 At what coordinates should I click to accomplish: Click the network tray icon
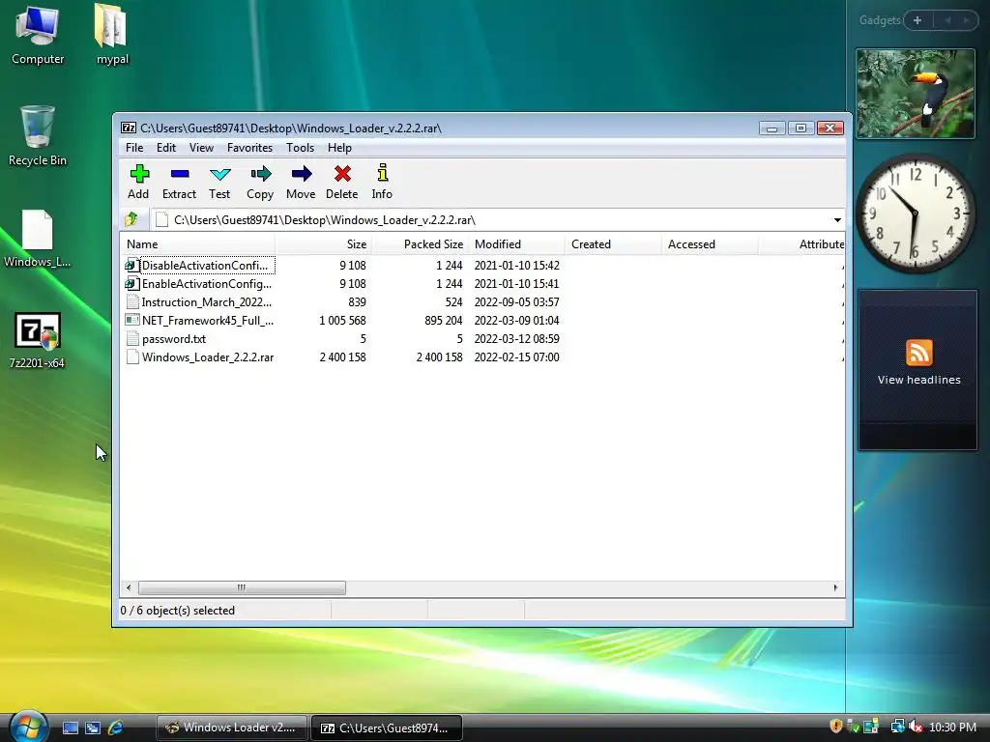(897, 728)
